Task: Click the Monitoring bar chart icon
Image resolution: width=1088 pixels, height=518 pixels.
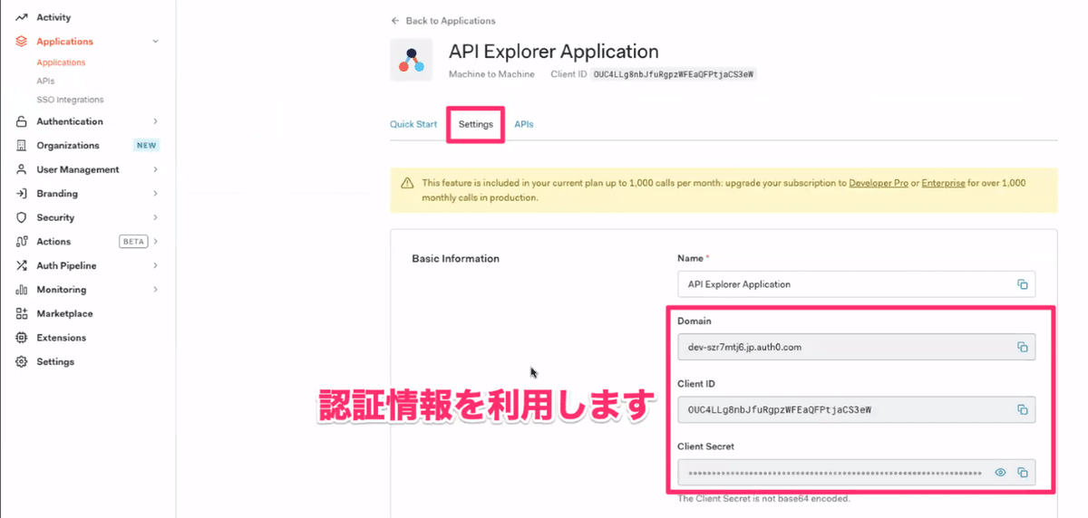Action: pos(21,290)
